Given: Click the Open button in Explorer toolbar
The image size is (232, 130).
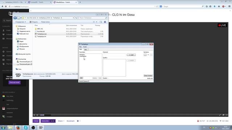Looking at the screenshot, I should (x=34, y=22).
